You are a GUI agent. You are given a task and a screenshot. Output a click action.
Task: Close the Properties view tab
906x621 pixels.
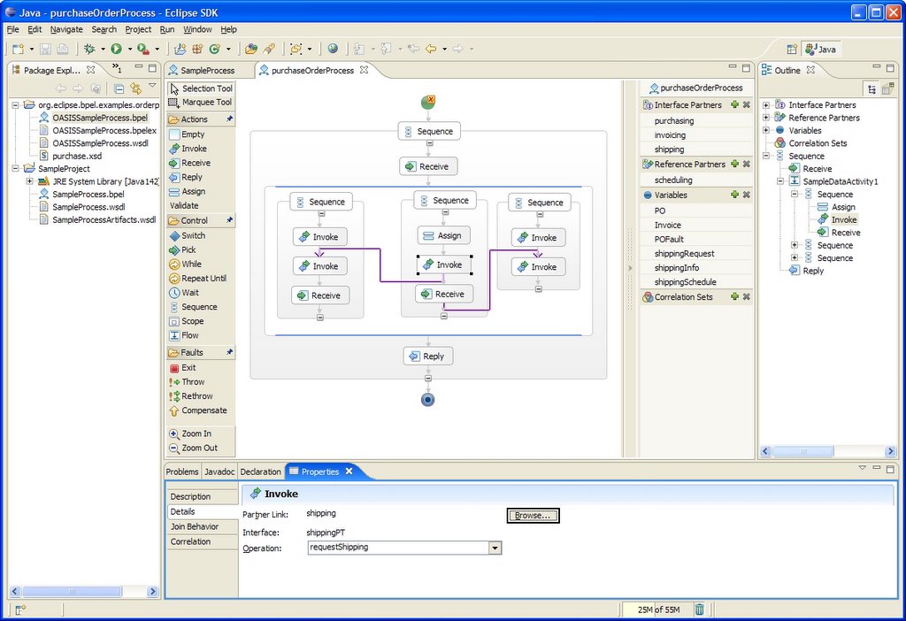(349, 471)
